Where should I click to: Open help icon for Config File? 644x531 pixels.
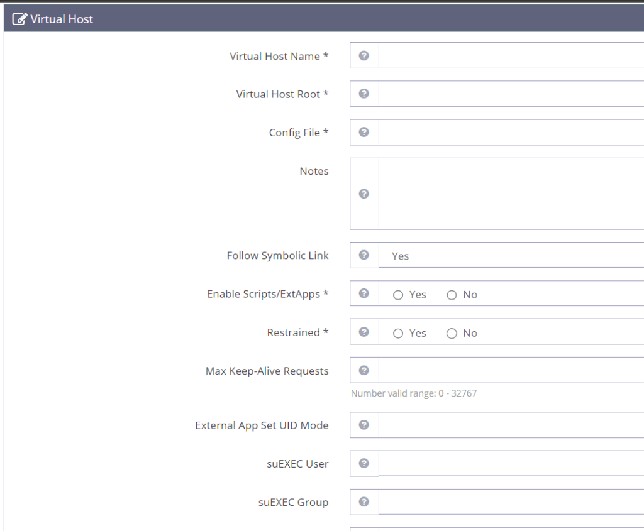[364, 132]
